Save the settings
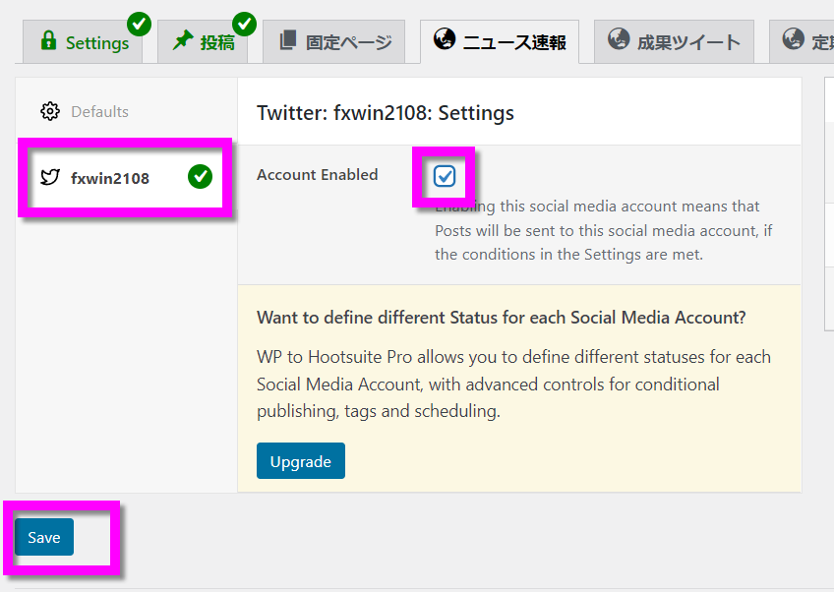The height and width of the screenshot is (592, 834). point(44,537)
